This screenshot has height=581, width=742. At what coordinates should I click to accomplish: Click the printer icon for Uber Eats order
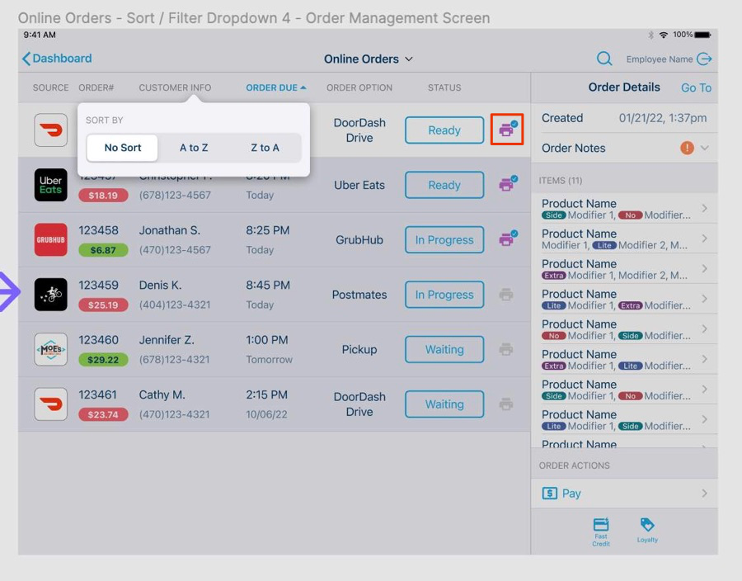[x=507, y=185]
